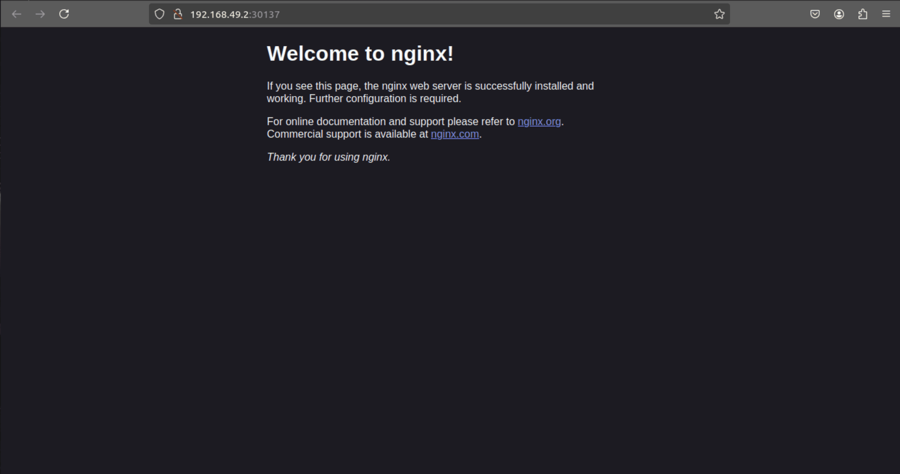Click 'Commercial support is available at' text
Screen dimensions: 900x474
(x=347, y=134)
